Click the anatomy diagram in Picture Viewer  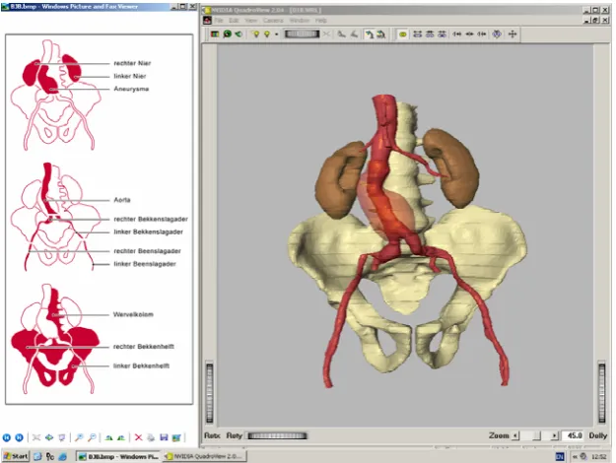pos(99,219)
